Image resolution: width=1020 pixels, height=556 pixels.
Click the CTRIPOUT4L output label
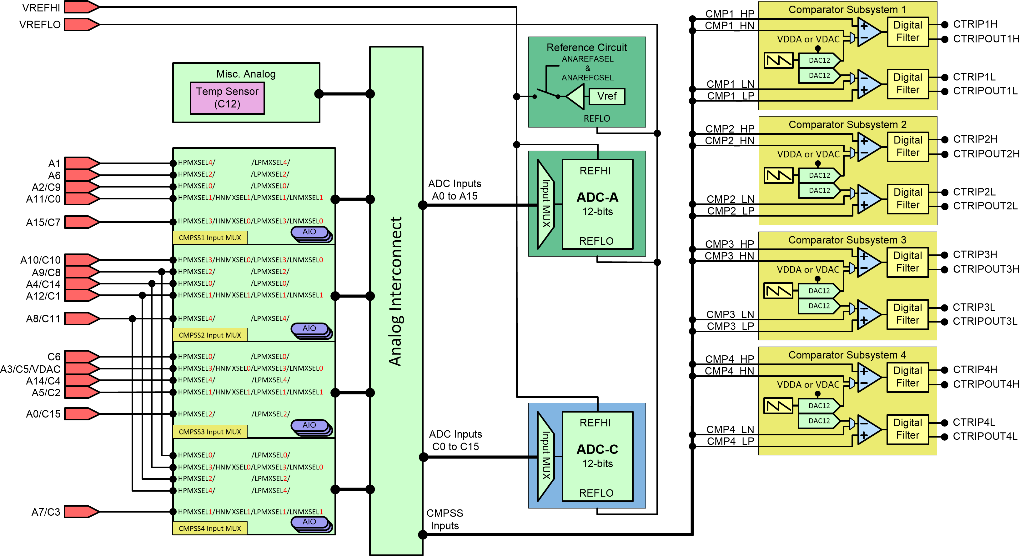pos(985,436)
